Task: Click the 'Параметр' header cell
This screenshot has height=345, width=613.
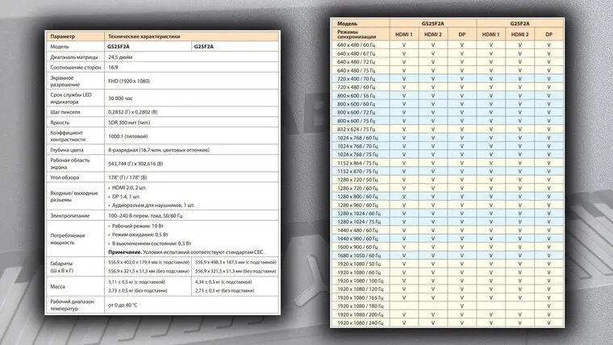Action: click(x=75, y=36)
